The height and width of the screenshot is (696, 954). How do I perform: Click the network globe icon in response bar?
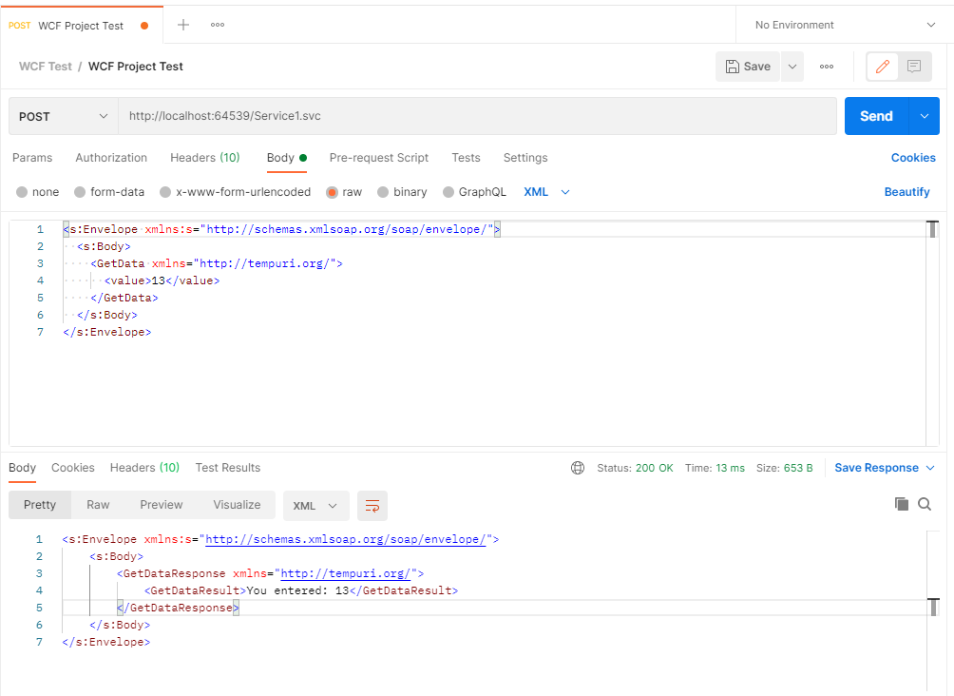[578, 468]
